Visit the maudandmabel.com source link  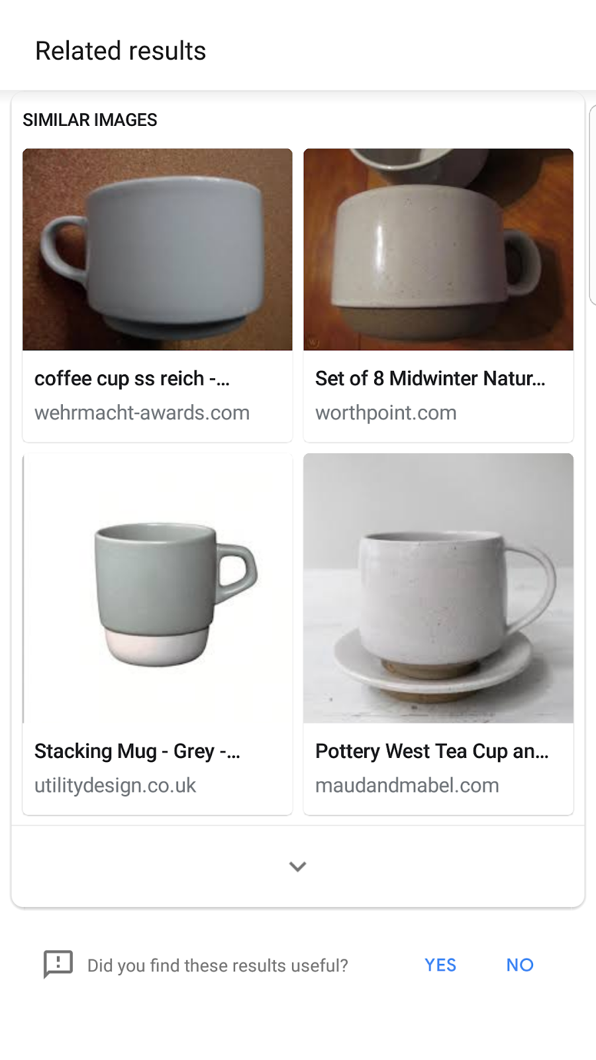coord(407,785)
